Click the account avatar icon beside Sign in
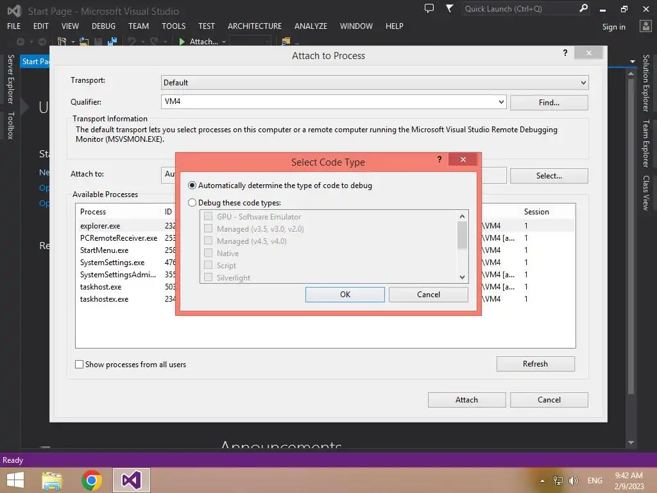The width and height of the screenshot is (657, 493). tap(645, 26)
